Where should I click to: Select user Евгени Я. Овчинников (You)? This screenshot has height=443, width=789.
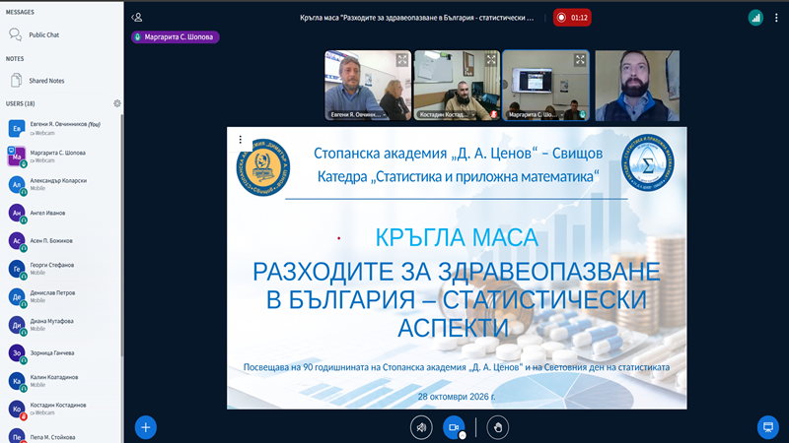pos(61,128)
